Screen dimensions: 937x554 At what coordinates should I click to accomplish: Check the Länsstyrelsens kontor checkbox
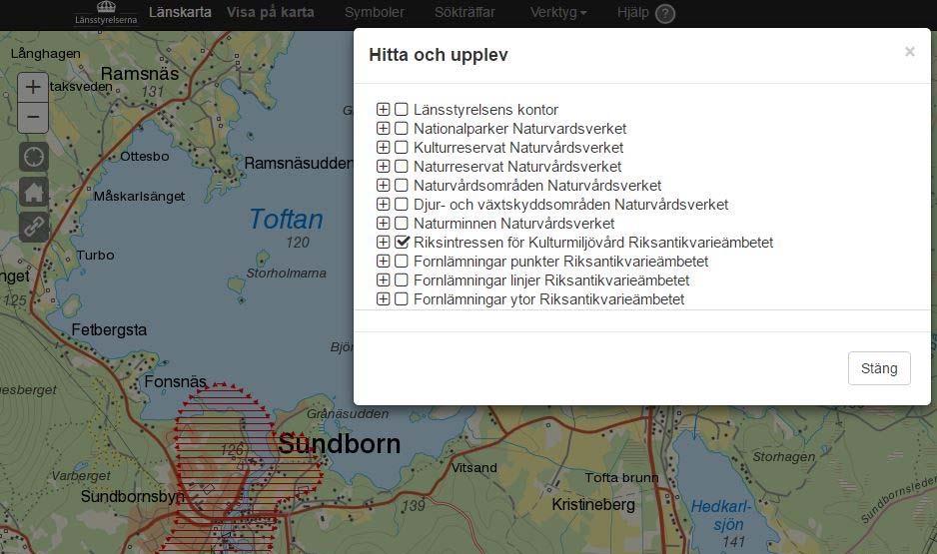tap(401, 109)
